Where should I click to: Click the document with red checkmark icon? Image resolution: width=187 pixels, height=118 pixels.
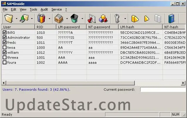tap(92, 18)
